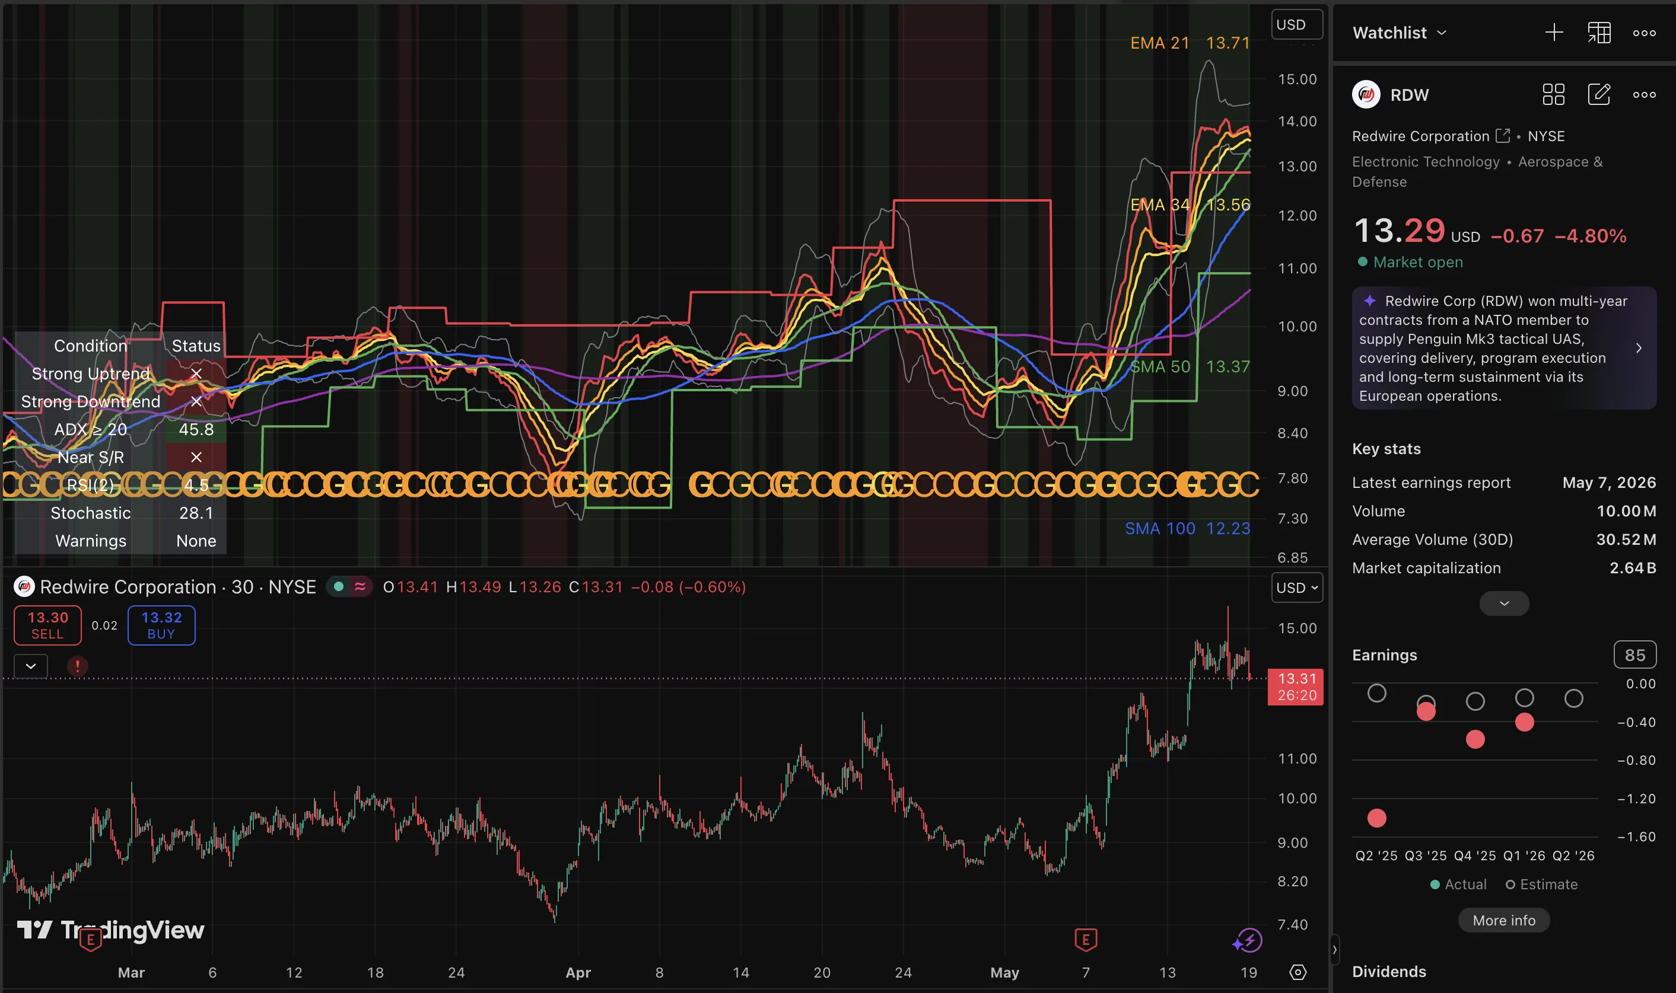The width and height of the screenshot is (1676, 993).
Task: Open the chart settings gear icon
Action: pos(1297,972)
